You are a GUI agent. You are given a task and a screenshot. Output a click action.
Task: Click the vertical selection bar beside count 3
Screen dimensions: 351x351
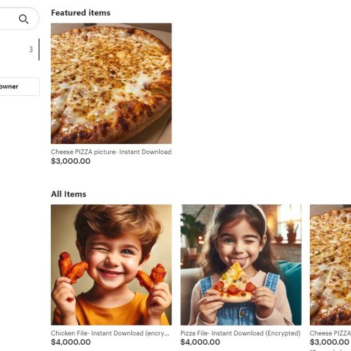(x=39, y=49)
